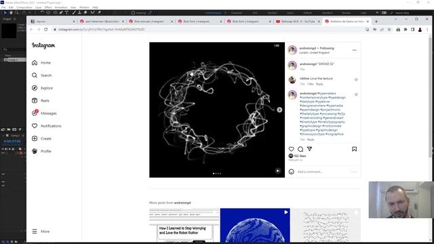Share the post using the paper plane icon
Screen dimensions: 434x244
click(309, 149)
